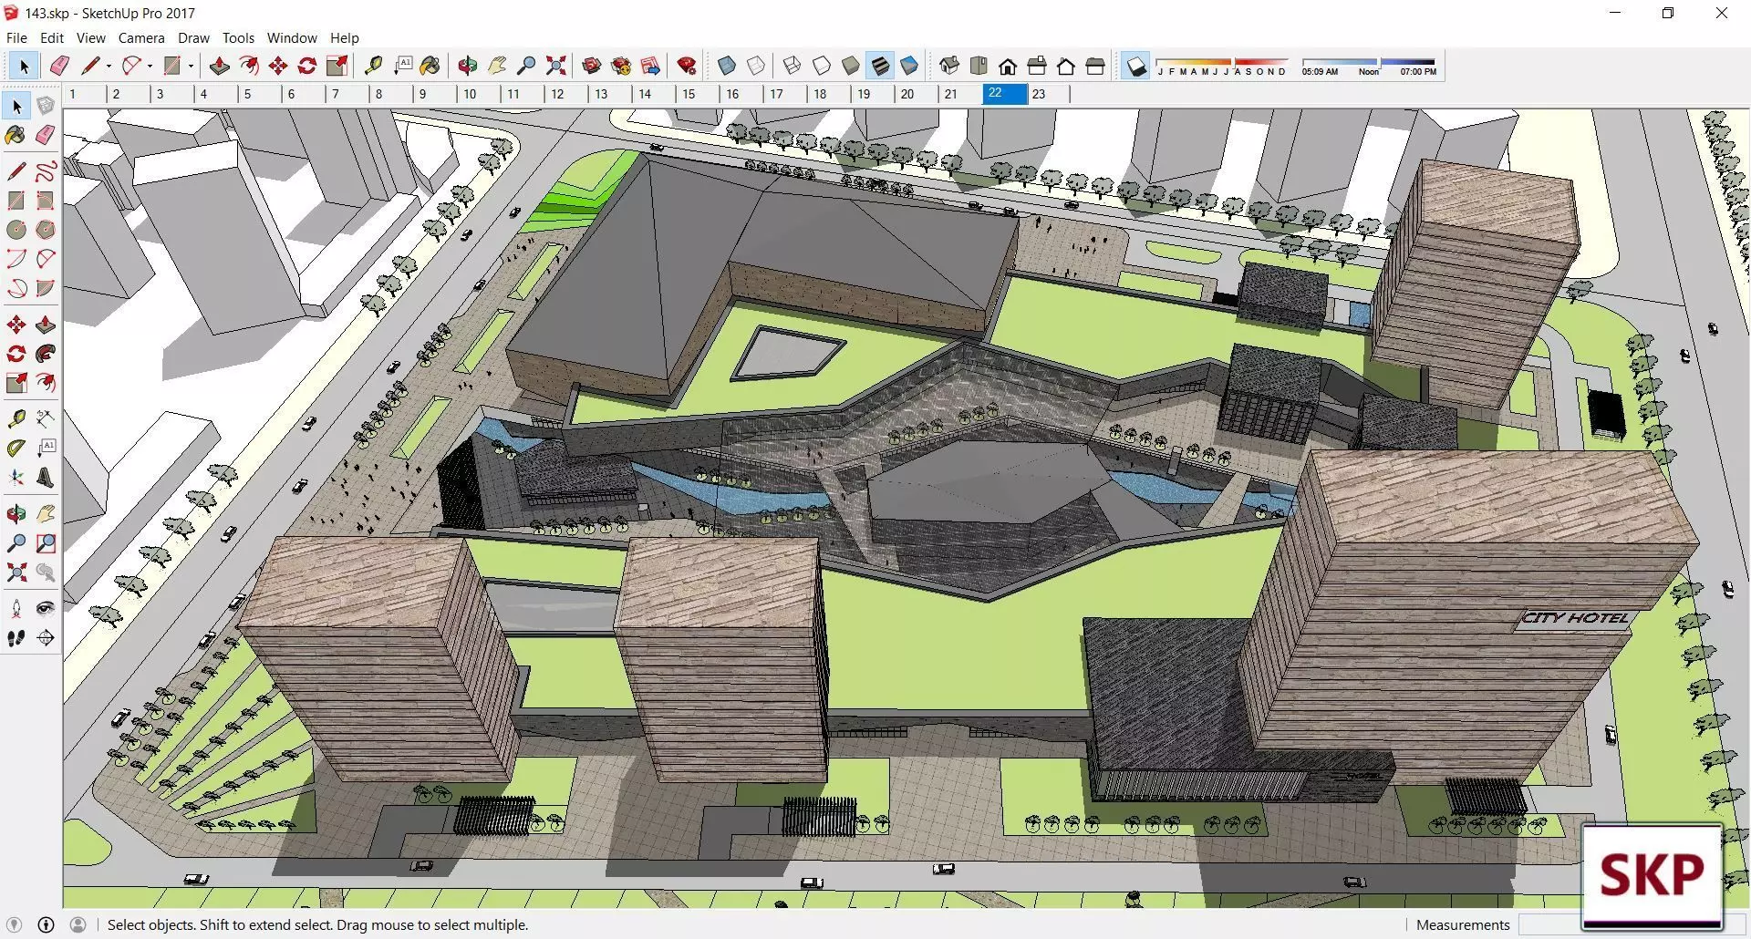Screen dimensions: 1751x939
Task: Switch to scene tab 10
Action: [477, 93]
